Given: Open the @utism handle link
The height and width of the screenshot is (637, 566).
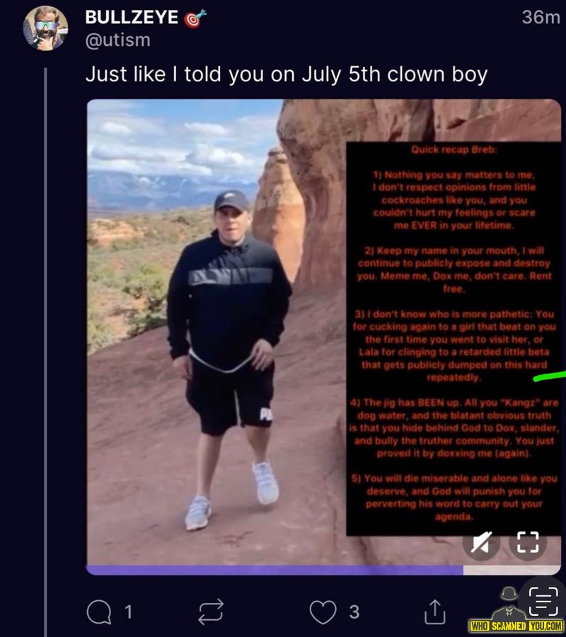Looking at the screenshot, I should click(x=117, y=40).
